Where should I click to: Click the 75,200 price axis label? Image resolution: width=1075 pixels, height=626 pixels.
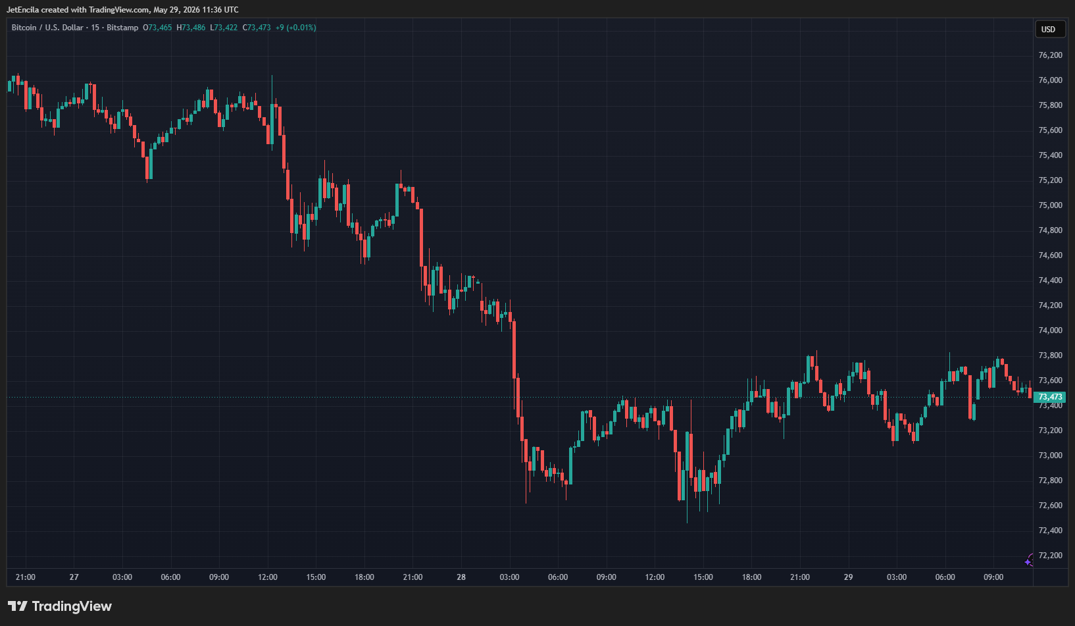tap(1050, 180)
